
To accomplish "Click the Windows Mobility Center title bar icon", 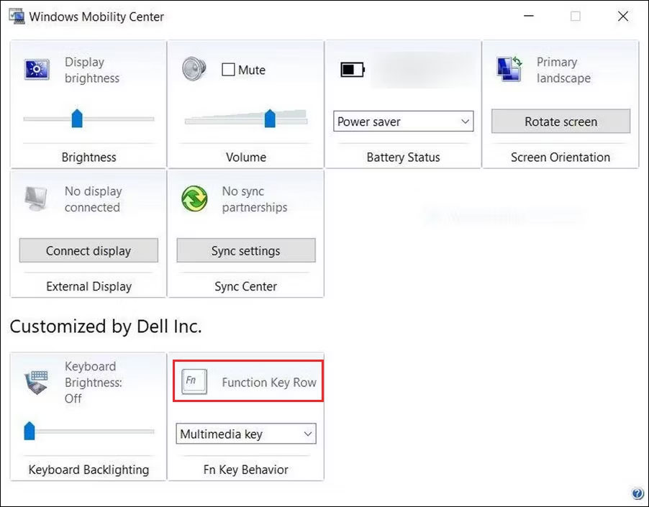I will tap(16, 16).
